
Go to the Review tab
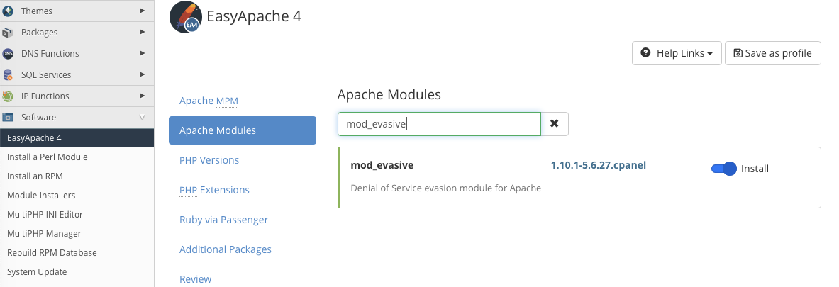pos(195,279)
